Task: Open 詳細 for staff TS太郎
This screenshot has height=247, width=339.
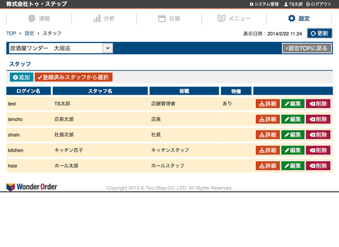Action: tap(267, 104)
